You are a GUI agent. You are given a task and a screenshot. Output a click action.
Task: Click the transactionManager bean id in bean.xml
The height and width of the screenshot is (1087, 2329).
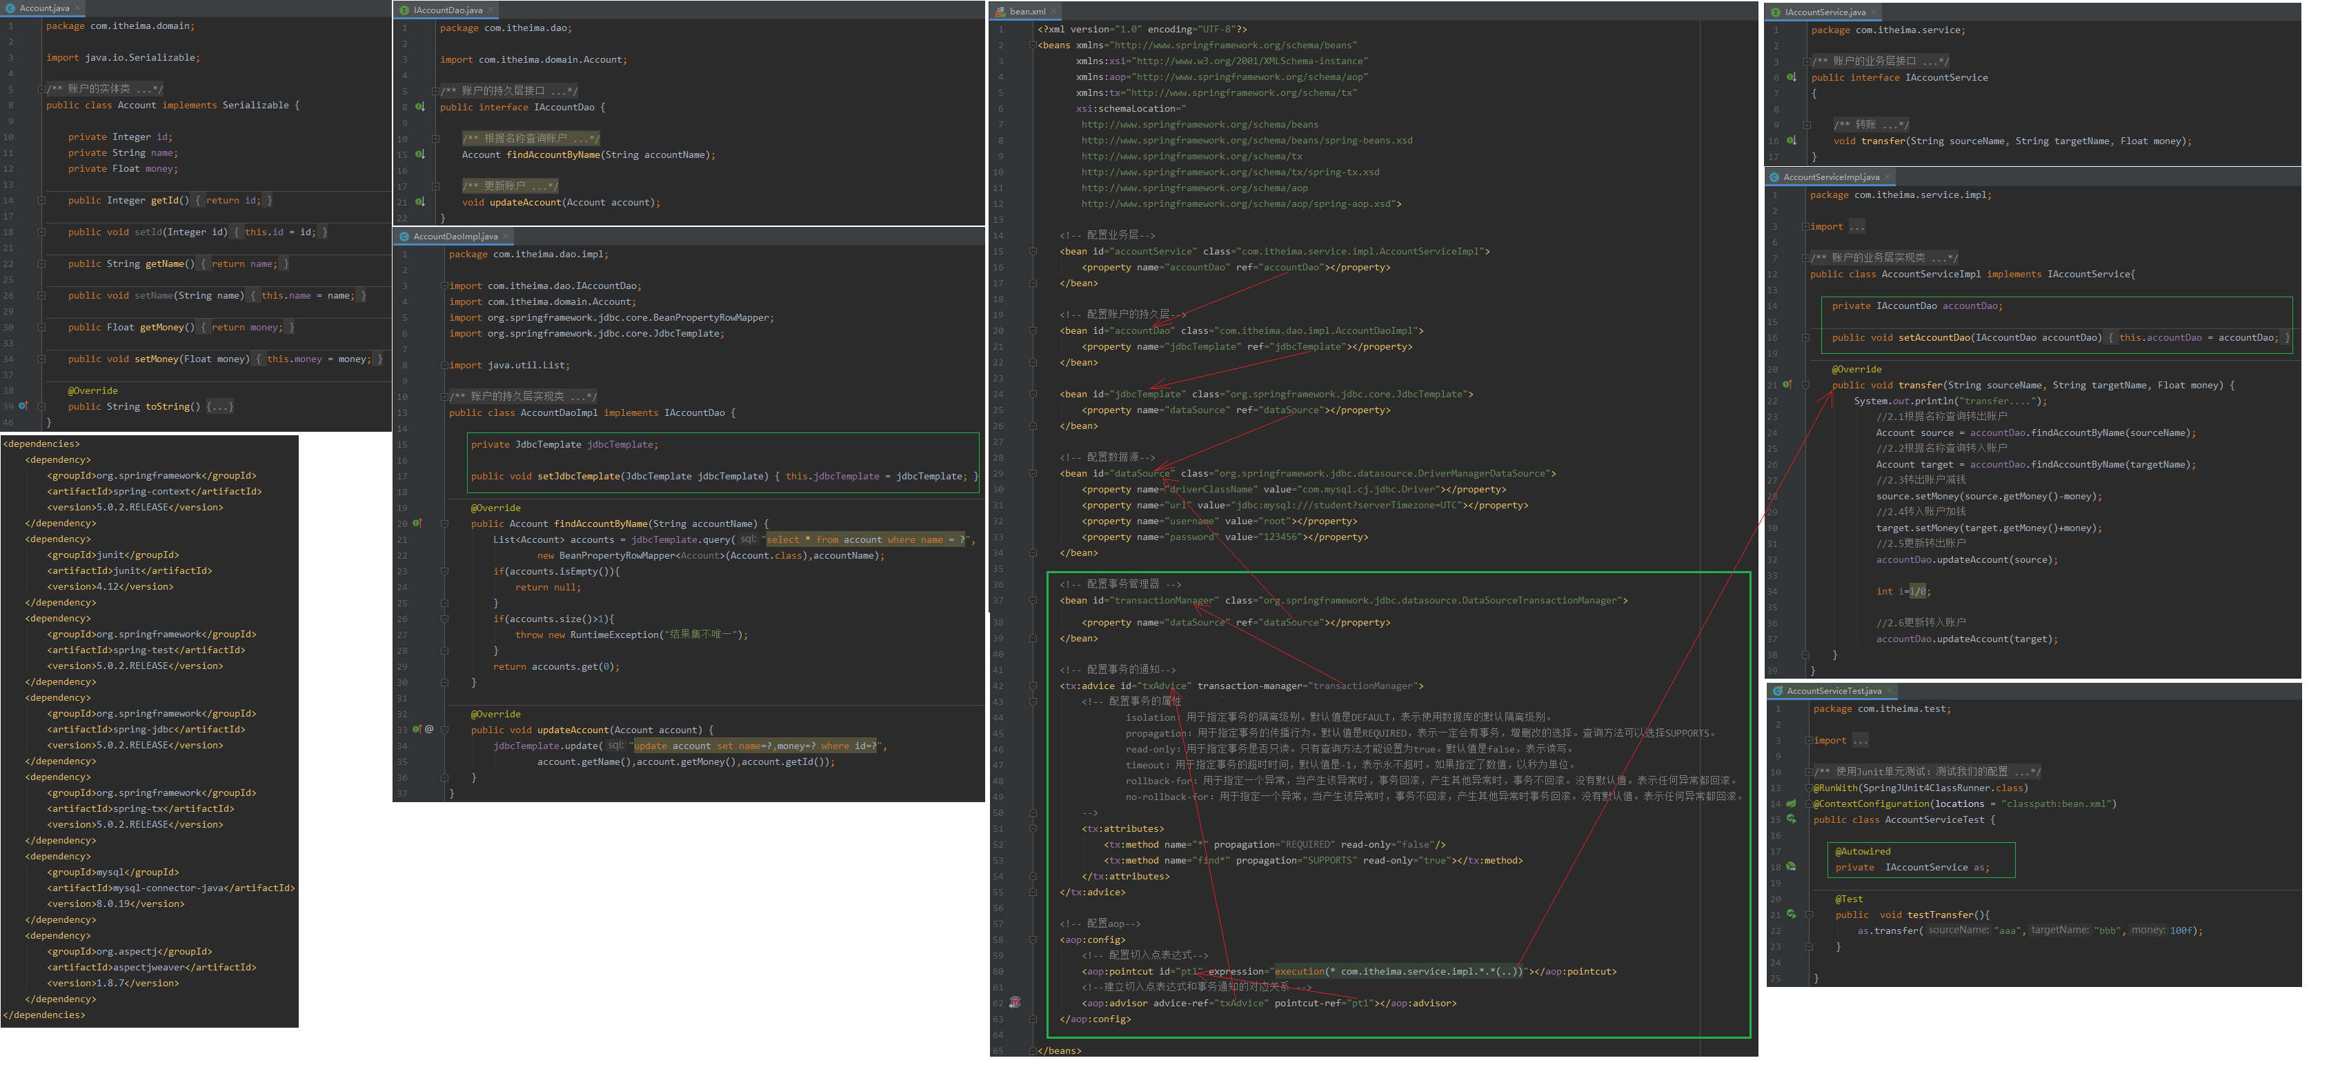tap(1164, 601)
